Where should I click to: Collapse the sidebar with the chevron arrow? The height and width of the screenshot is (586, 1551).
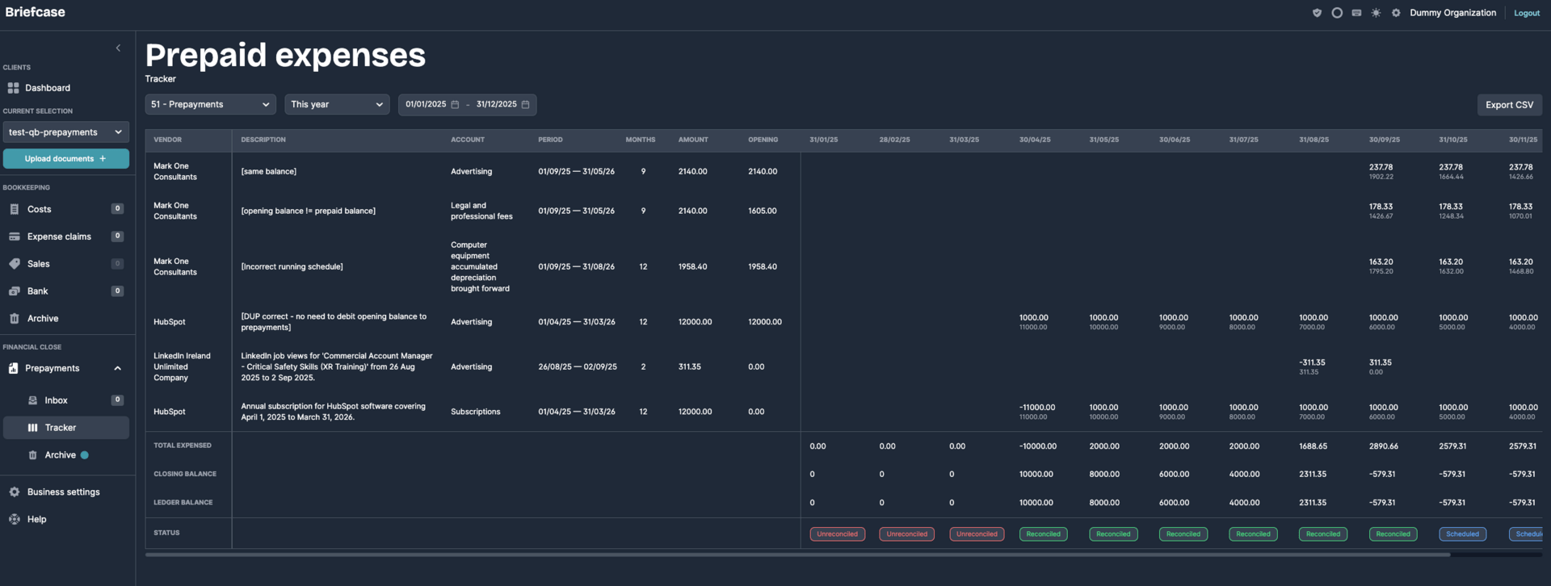click(118, 48)
